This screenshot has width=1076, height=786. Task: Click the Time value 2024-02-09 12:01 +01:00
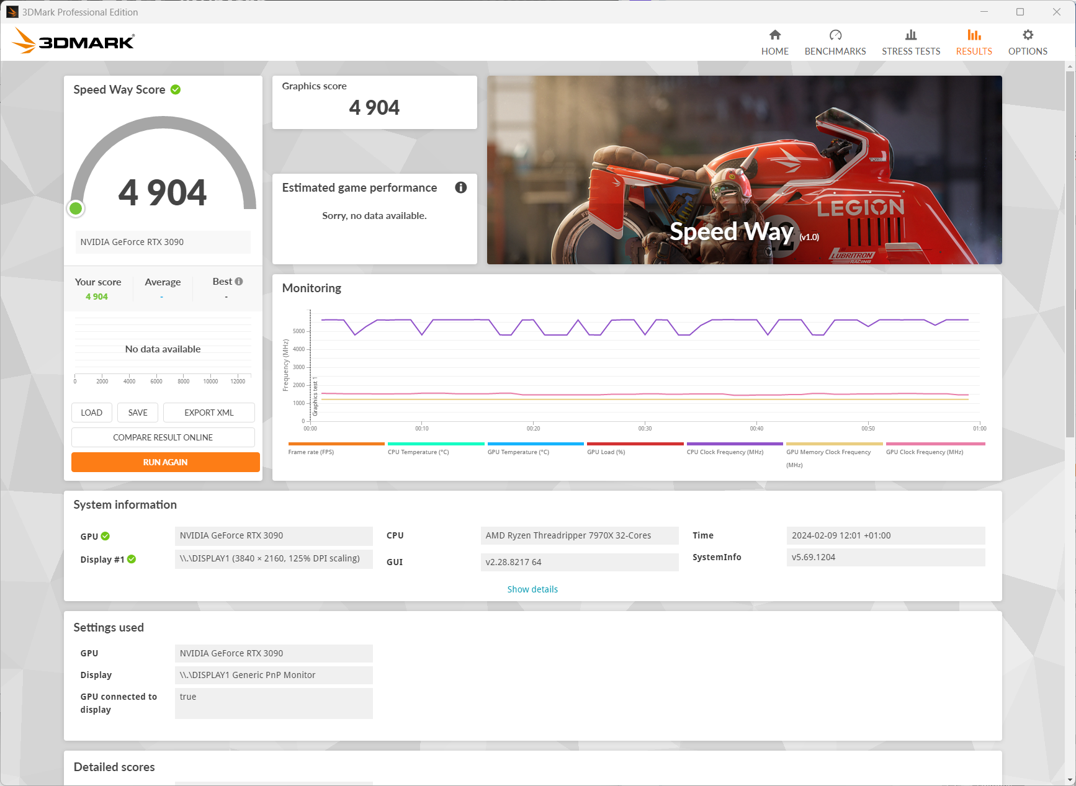point(886,535)
